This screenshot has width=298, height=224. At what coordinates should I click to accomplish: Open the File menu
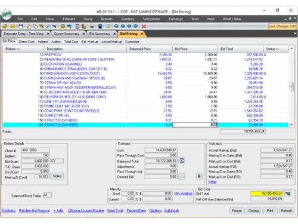pos(20,19)
